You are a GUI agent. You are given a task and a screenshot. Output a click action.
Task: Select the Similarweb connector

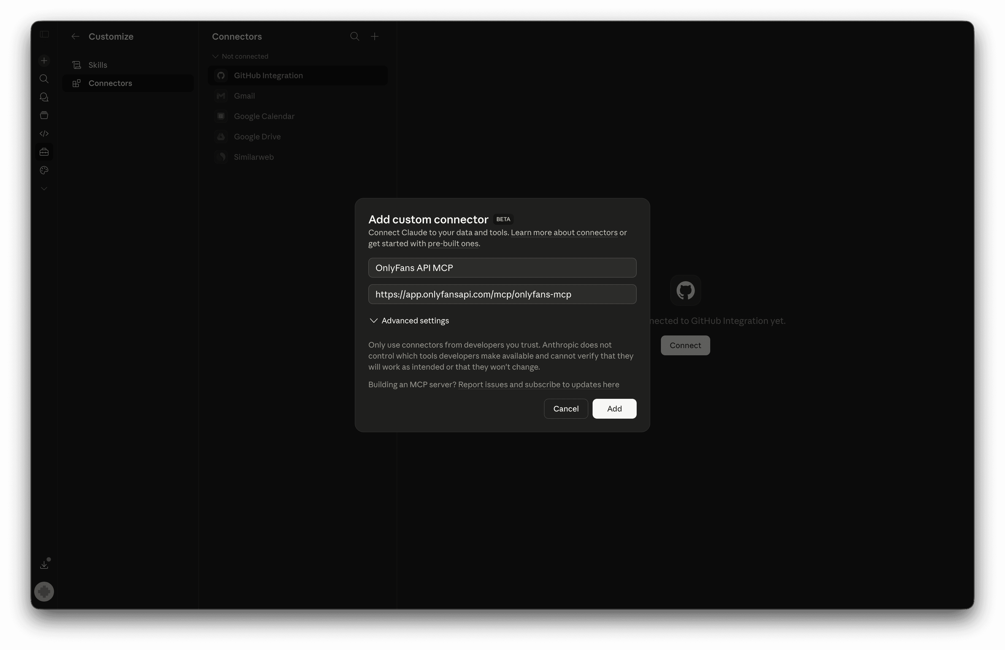coord(298,157)
